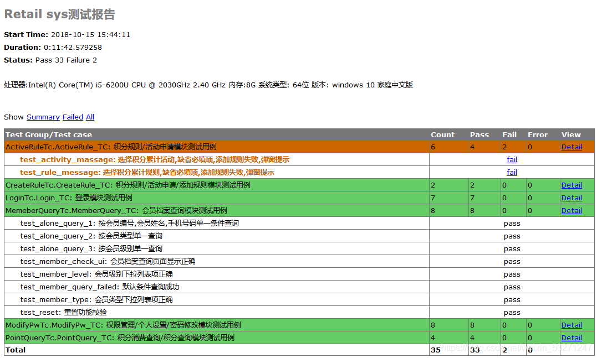This screenshot has height=358, width=597.
Task: Select test_member_level test case name
Action: tap(96, 274)
